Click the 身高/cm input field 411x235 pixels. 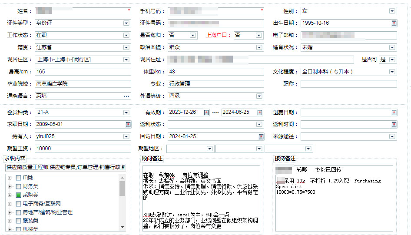click(x=83, y=72)
